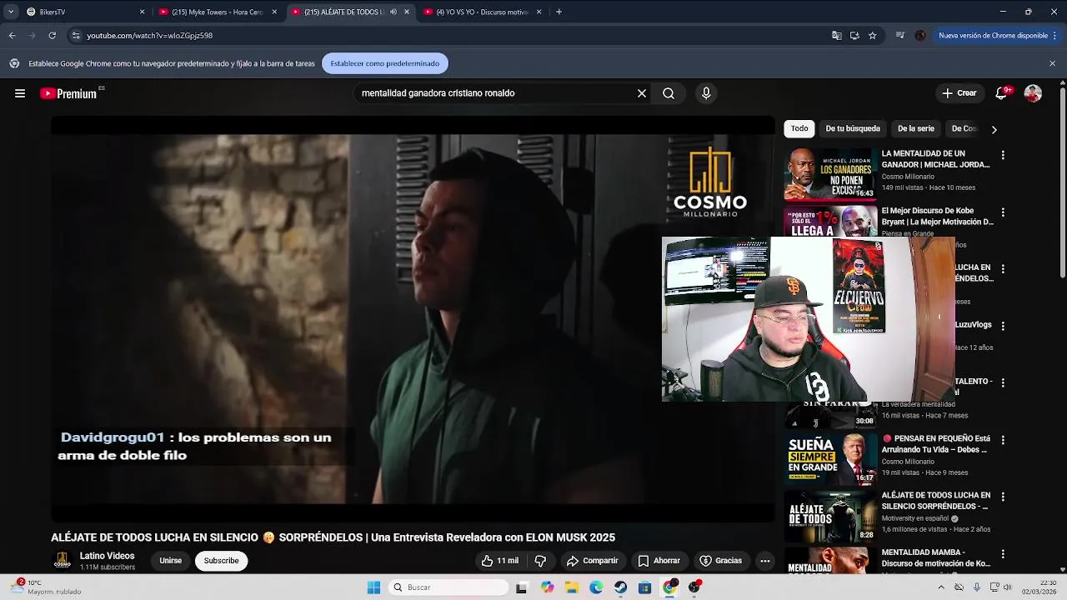The width and height of the screenshot is (1067, 600).
Task: Launch Steam from the taskbar
Action: [x=620, y=587]
